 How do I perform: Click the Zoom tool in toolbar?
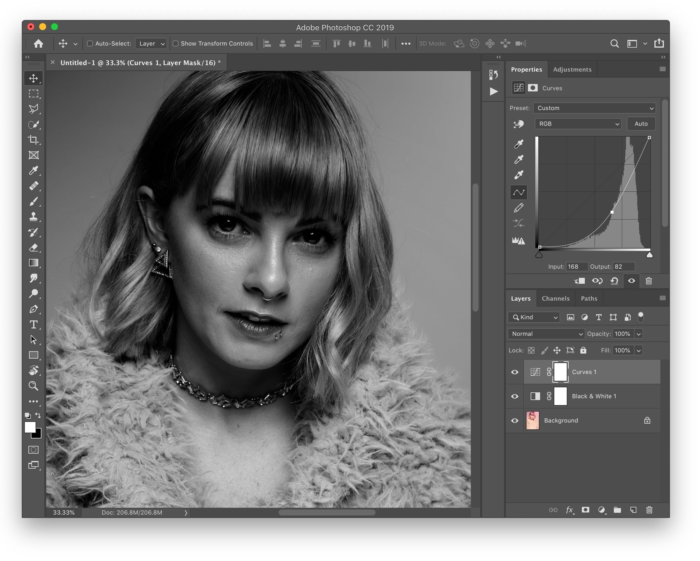[33, 386]
